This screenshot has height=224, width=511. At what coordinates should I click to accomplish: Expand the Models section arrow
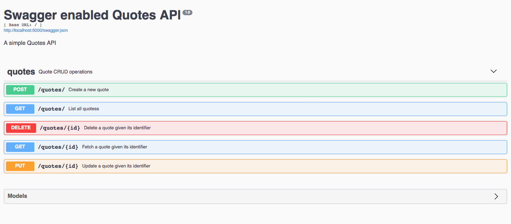[x=496, y=196]
